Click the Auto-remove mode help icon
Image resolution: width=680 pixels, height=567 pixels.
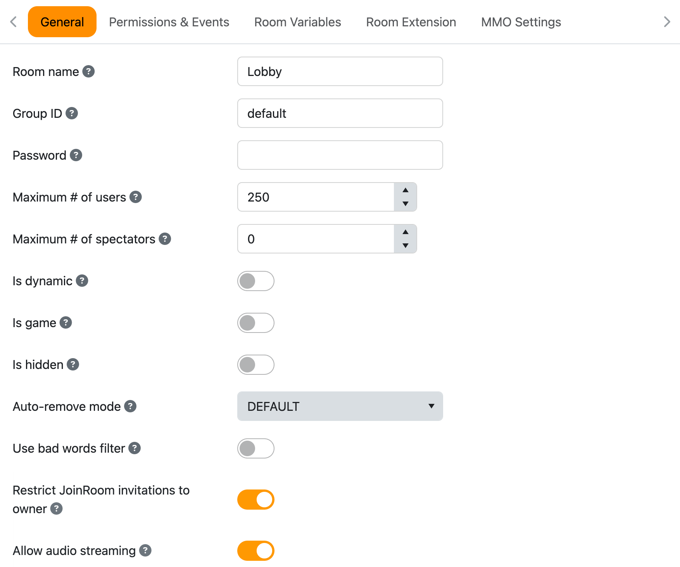click(130, 406)
